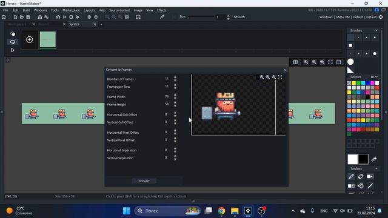This screenshot has width=388, height=218.
Task: Swap the primary and secondary colours icon
Action: tap(374, 159)
